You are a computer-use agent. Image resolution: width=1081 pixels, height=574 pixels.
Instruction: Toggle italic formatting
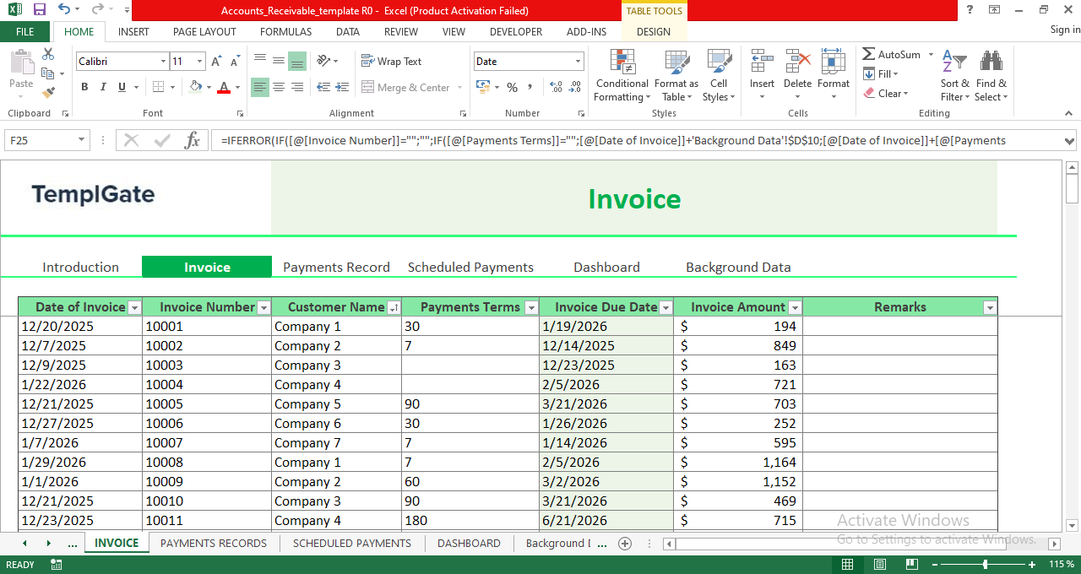[103, 87]
